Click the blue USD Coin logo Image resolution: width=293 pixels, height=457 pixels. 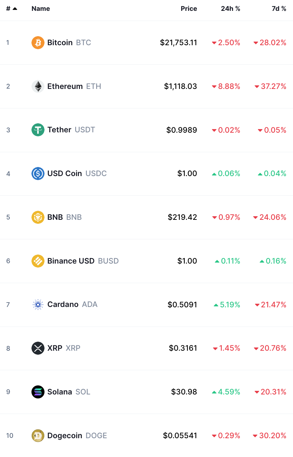[x=38, y=174]
